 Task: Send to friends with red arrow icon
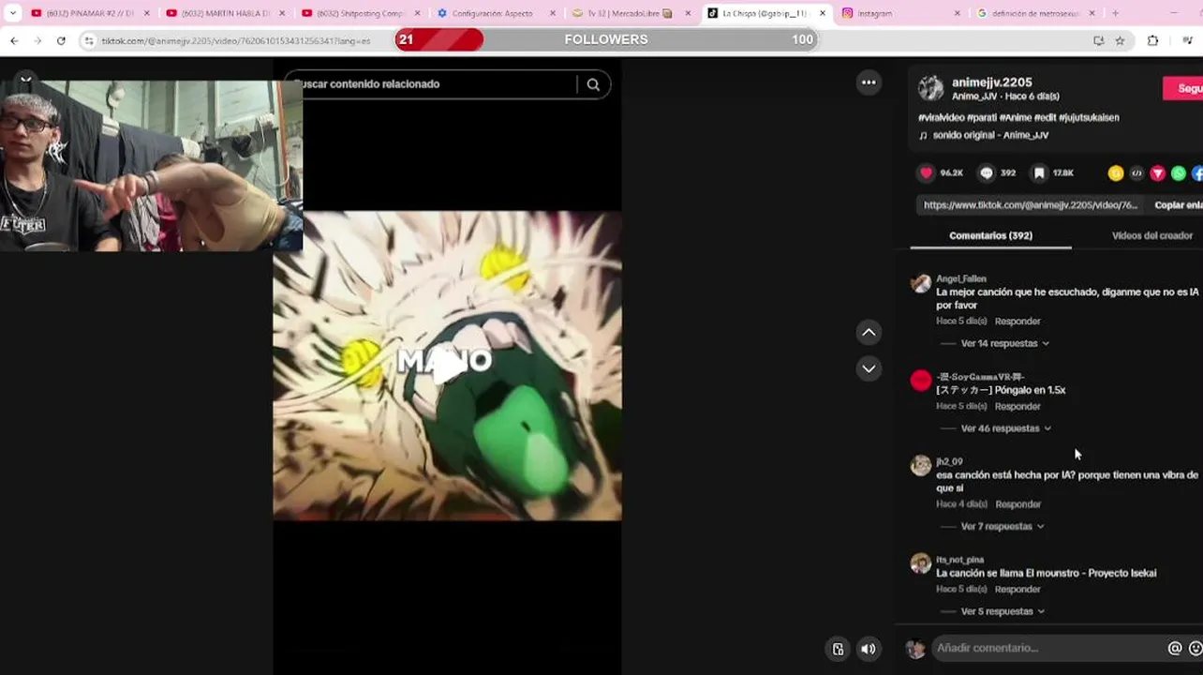coord(1158,173)
